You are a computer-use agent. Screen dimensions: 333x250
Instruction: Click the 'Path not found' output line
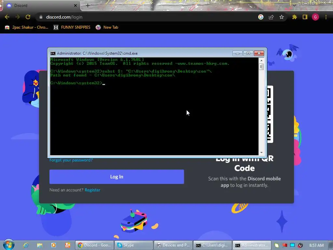[x=113, y=75]
